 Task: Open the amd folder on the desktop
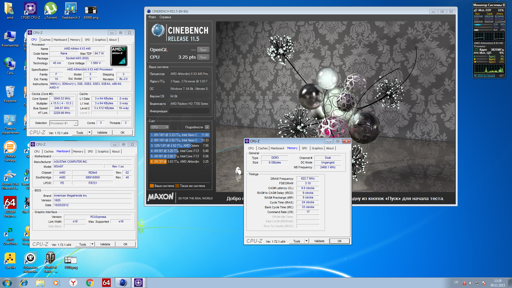point(10,11)
